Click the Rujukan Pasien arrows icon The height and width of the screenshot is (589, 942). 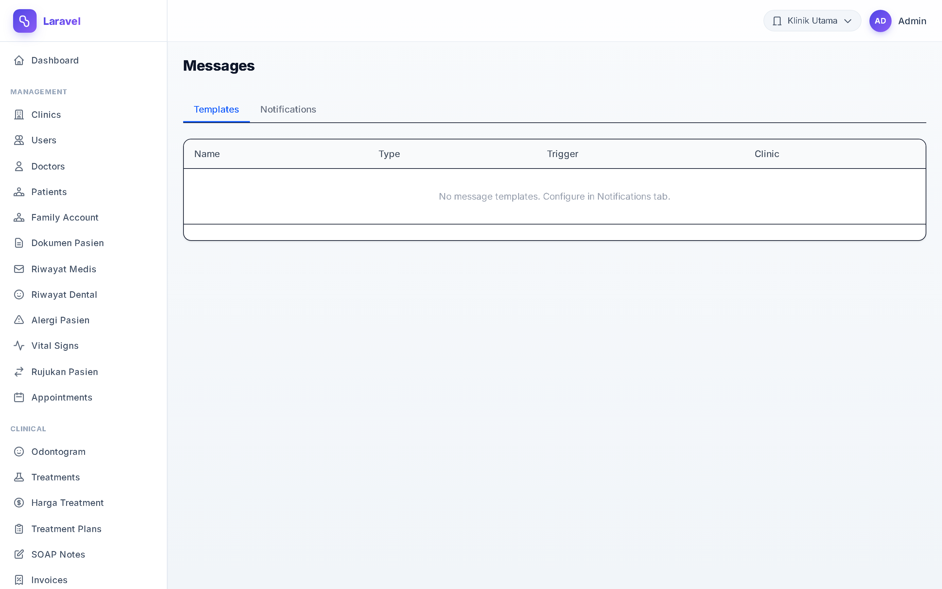[19, 372]
